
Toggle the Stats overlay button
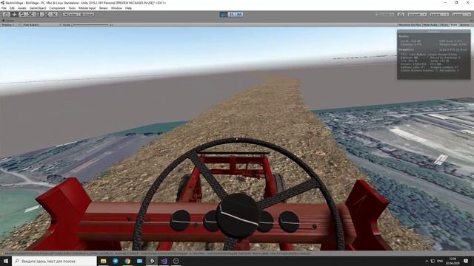click(454, 24)
